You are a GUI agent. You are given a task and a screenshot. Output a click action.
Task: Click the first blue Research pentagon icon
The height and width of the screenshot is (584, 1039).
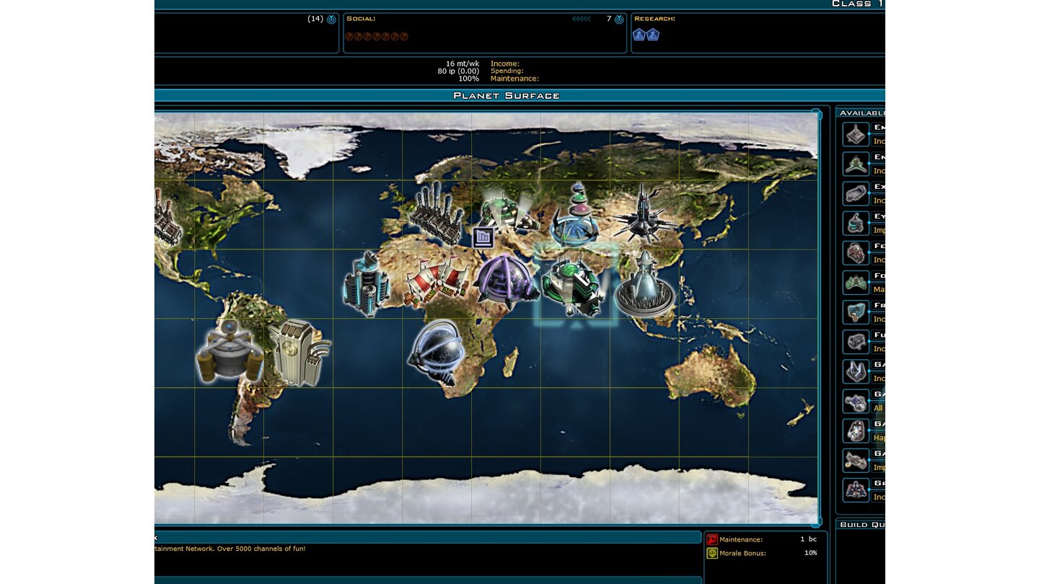(x=639, y=34)
